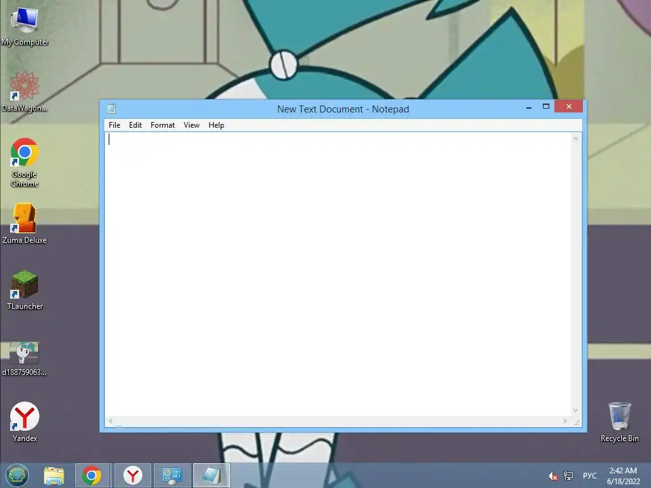Open File Explorer from the taskbar

tap(54, 475)
